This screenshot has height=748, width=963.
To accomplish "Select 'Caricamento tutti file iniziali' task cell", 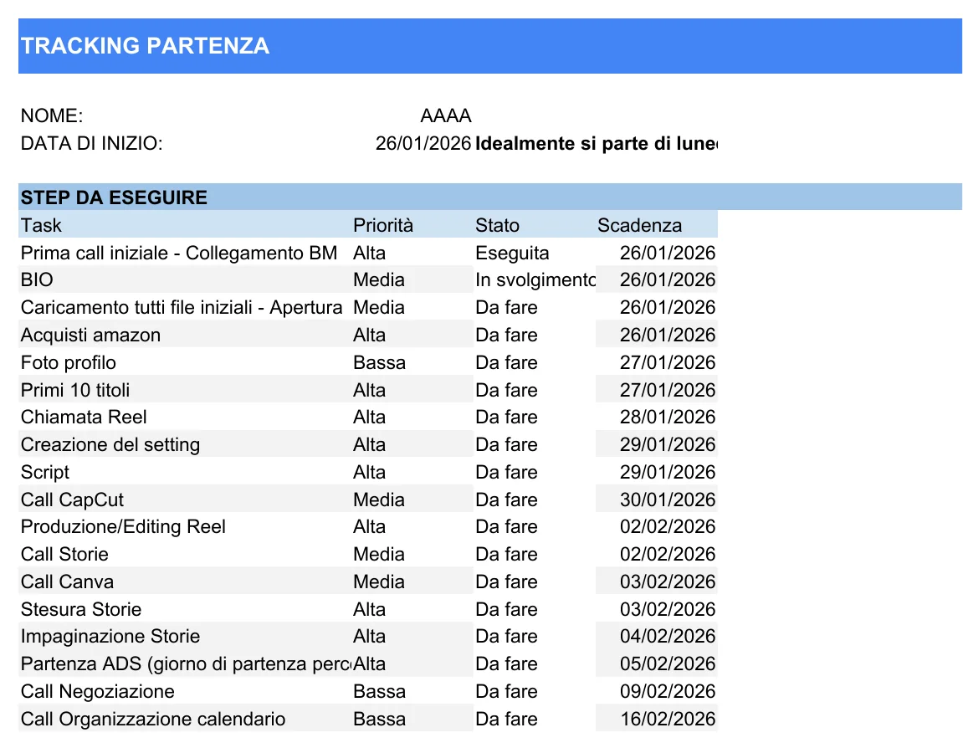I will [x=184, y=307].
